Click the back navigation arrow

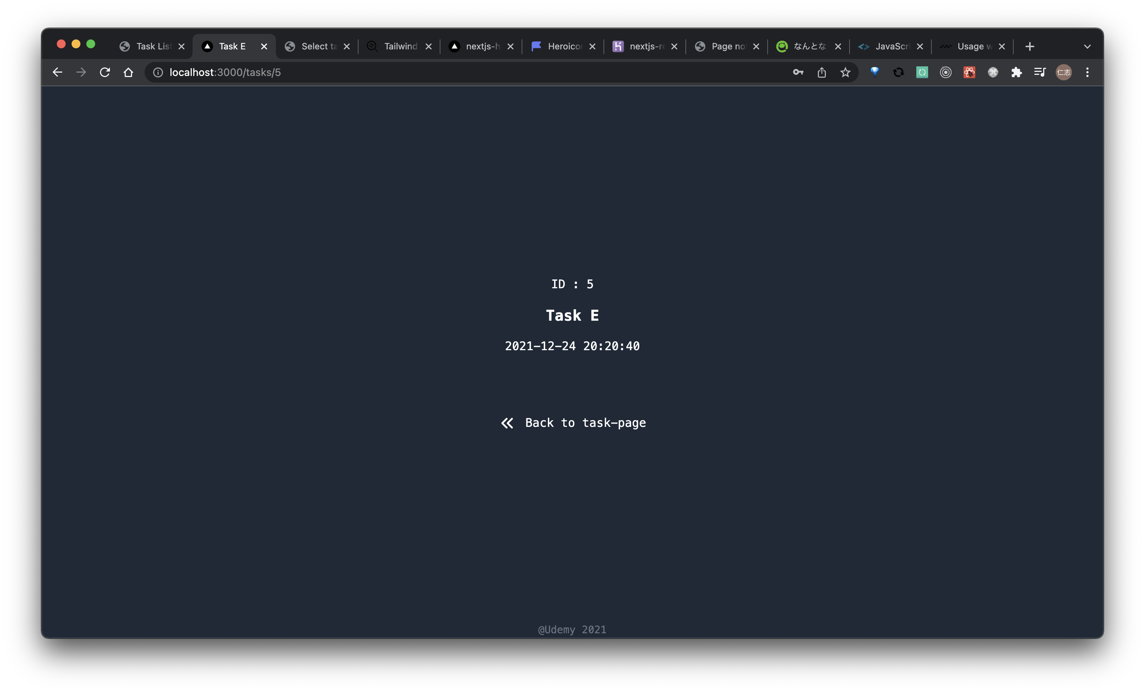pos(57,73)
